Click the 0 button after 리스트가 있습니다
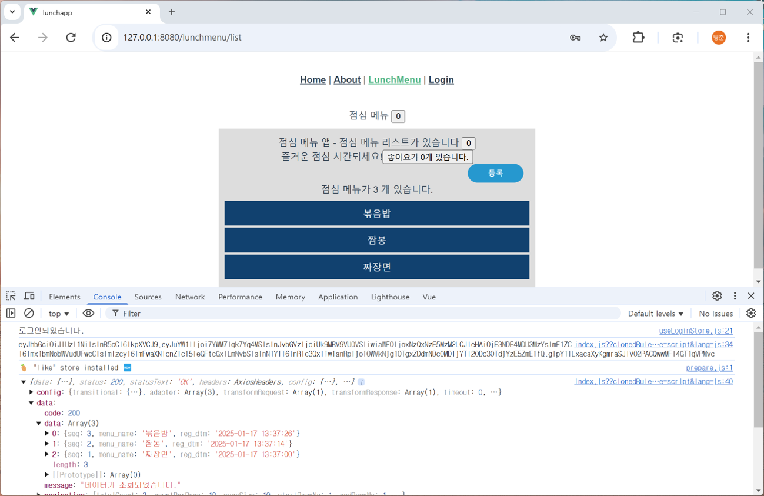The image size is (764, 496). click(x=468, y=143)
